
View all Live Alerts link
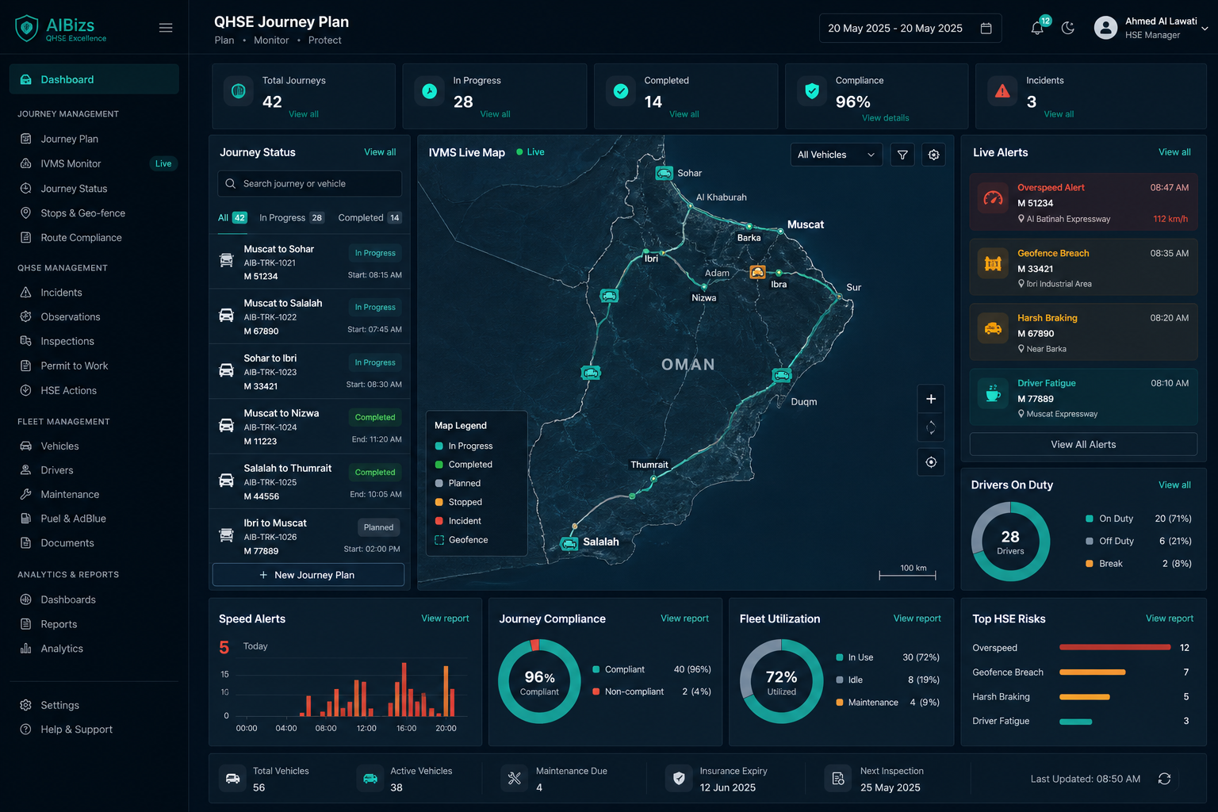[x=1174, y=152]
